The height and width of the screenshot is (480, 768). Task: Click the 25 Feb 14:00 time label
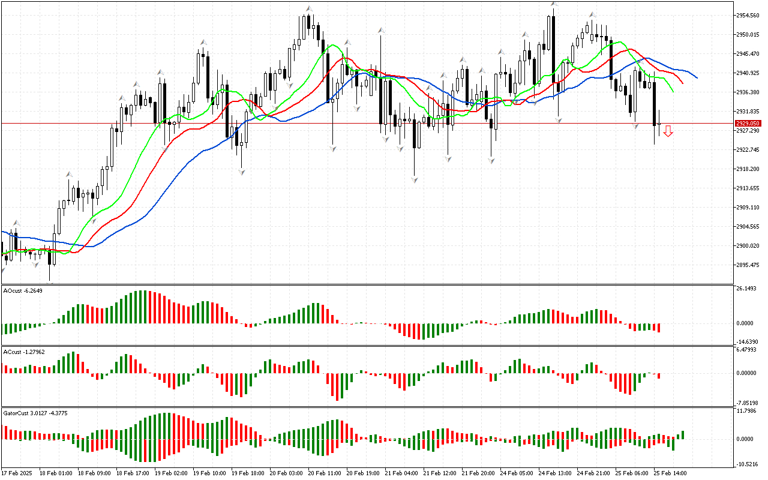(670, 473)
